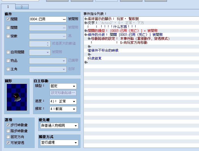Enable the 自用開關 condition checkbox
Viewport: 199px width, 151px height.
click(8, 52)
